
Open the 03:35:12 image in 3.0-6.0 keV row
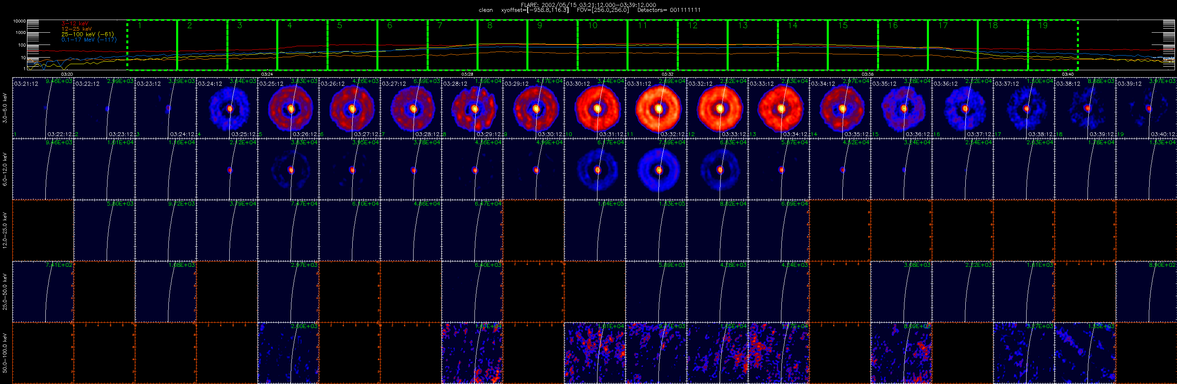coord(901,108)
